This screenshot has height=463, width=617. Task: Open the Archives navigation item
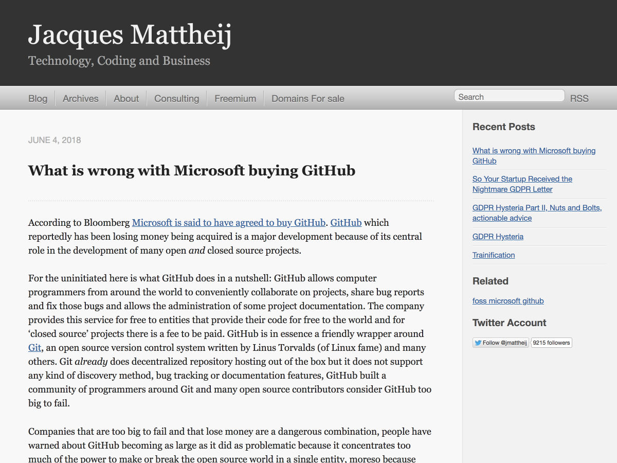click(80, 98)
